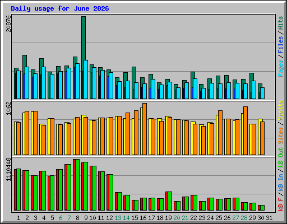Select the green hits bar for day 15

click(134, 74)
